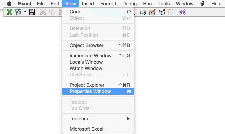Show the Immediate Window

pyautogui.click(x=98, y=56)
